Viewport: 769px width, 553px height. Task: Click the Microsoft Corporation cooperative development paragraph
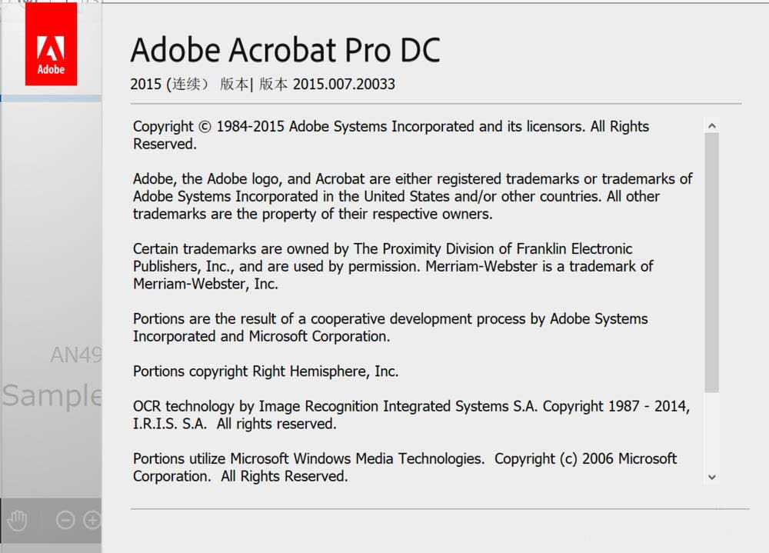pyautogui.click(x=390, y=327)
